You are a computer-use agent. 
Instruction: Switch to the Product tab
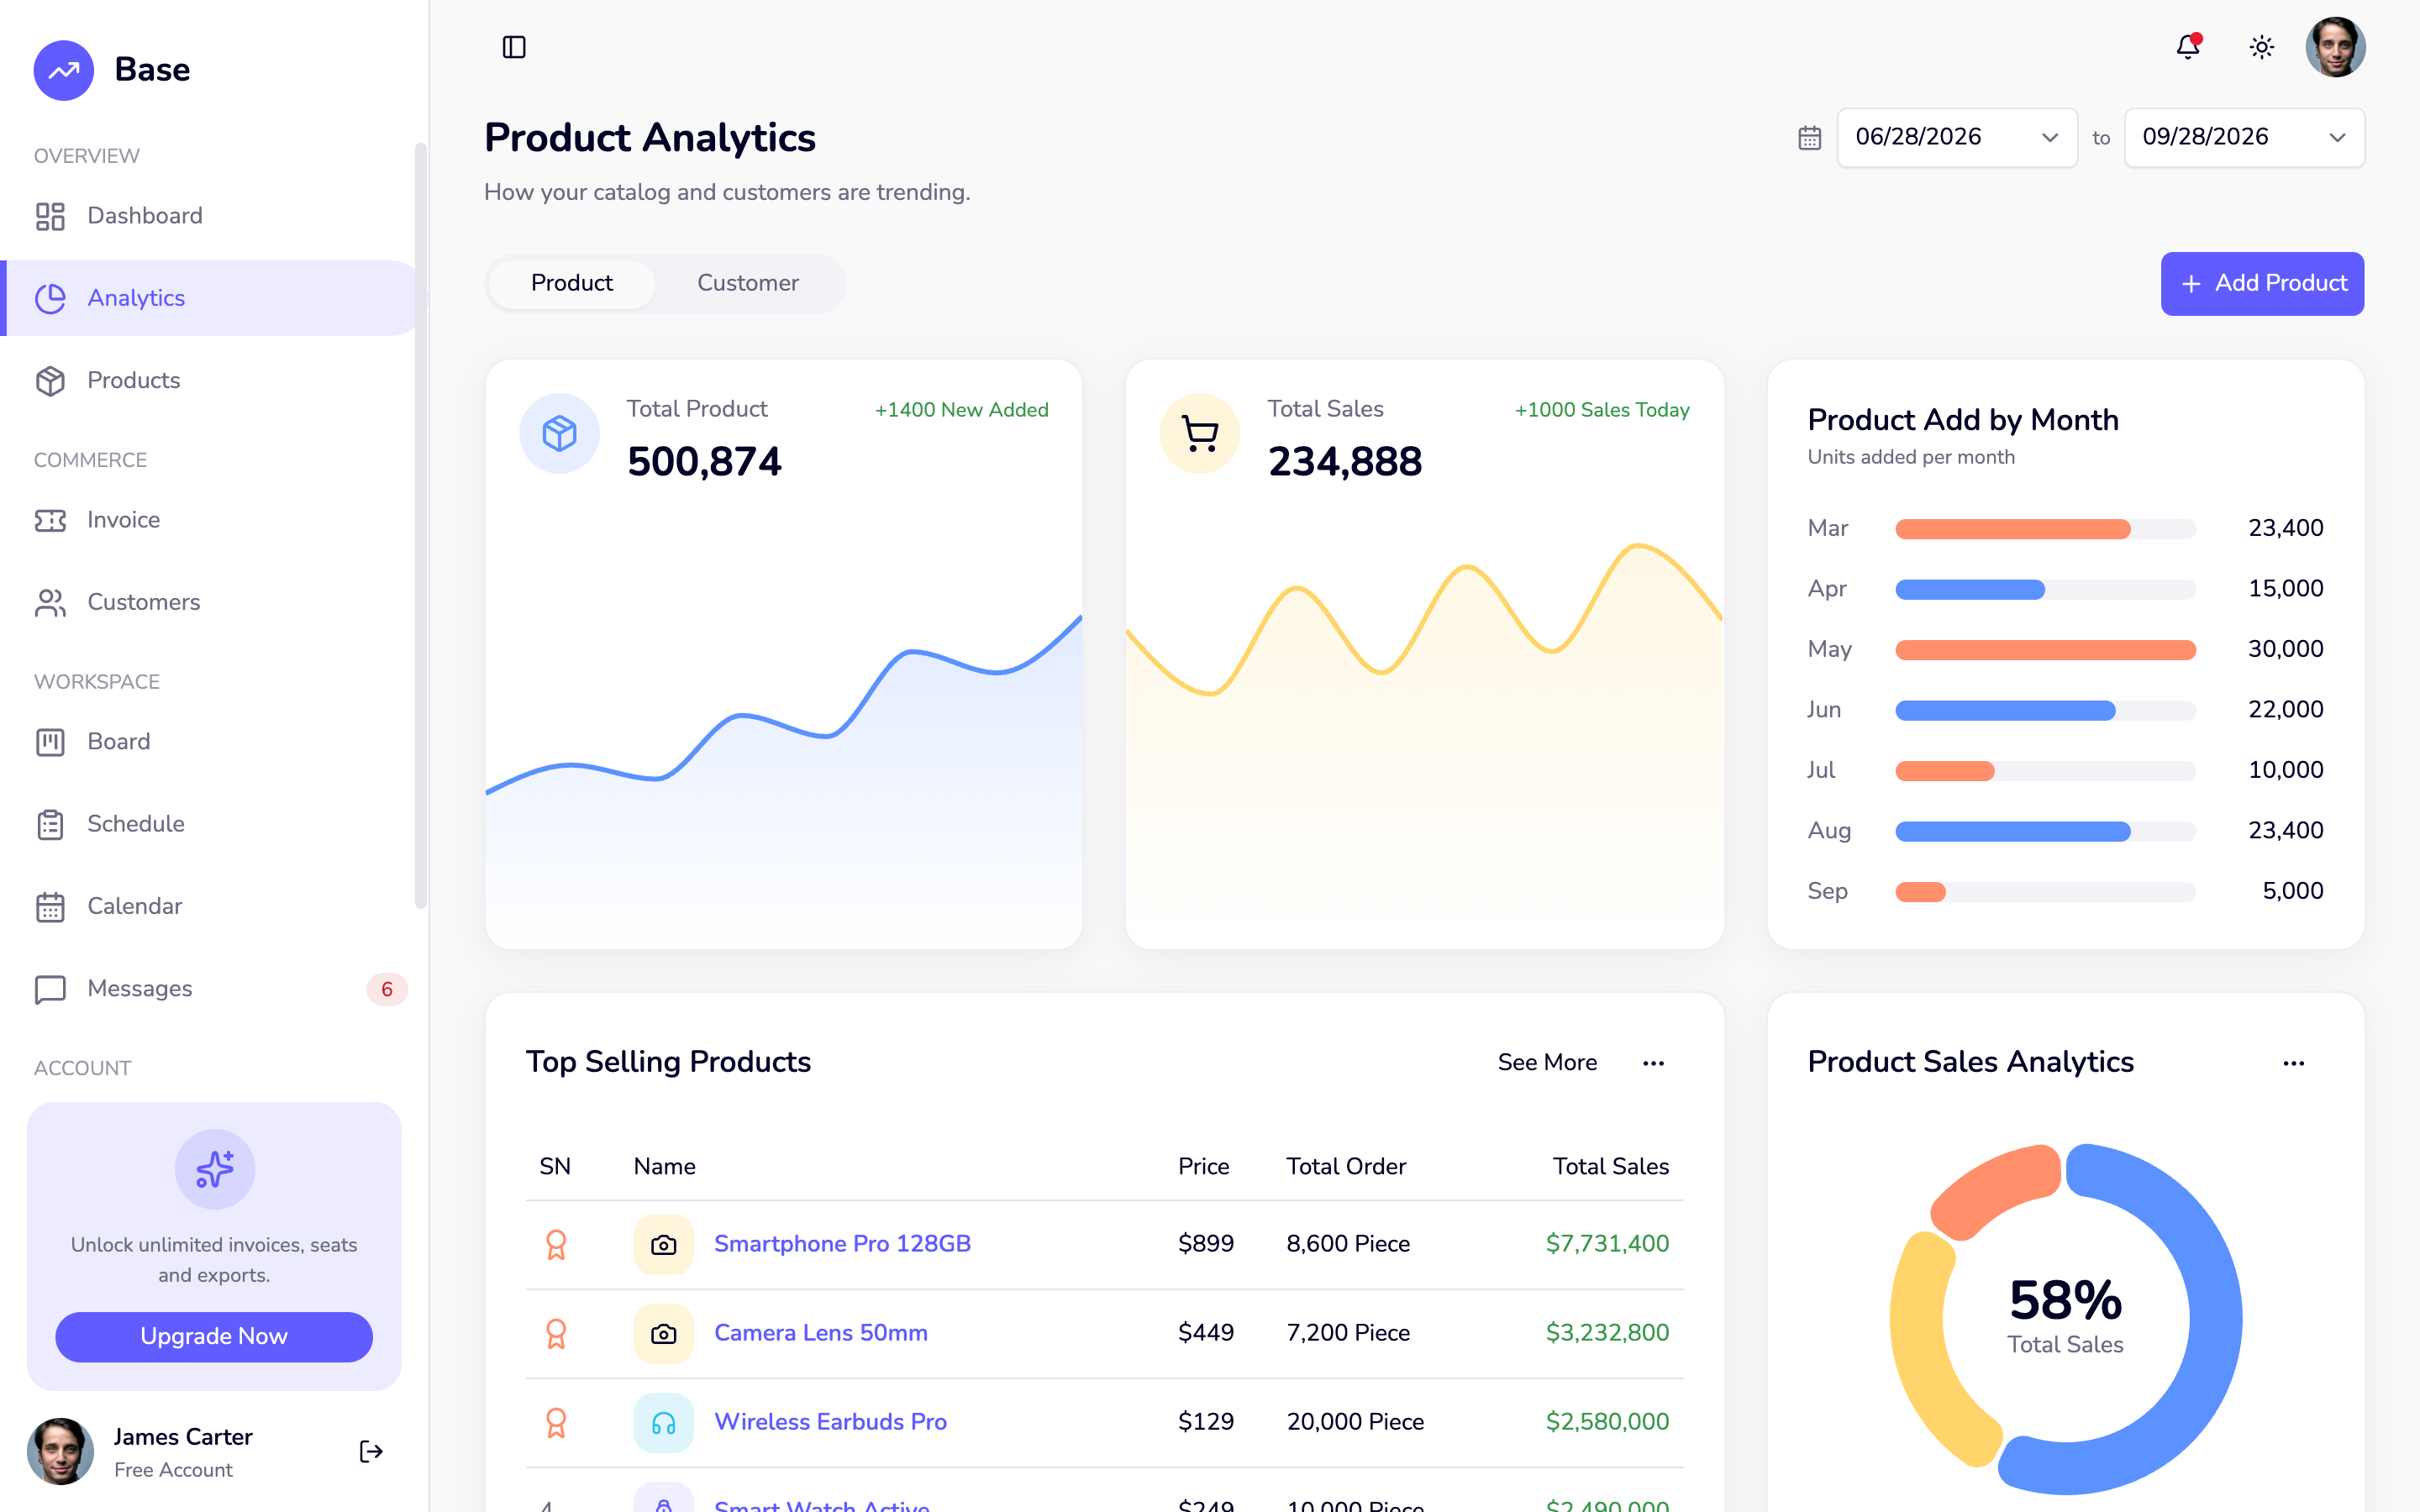coord(572,284)
